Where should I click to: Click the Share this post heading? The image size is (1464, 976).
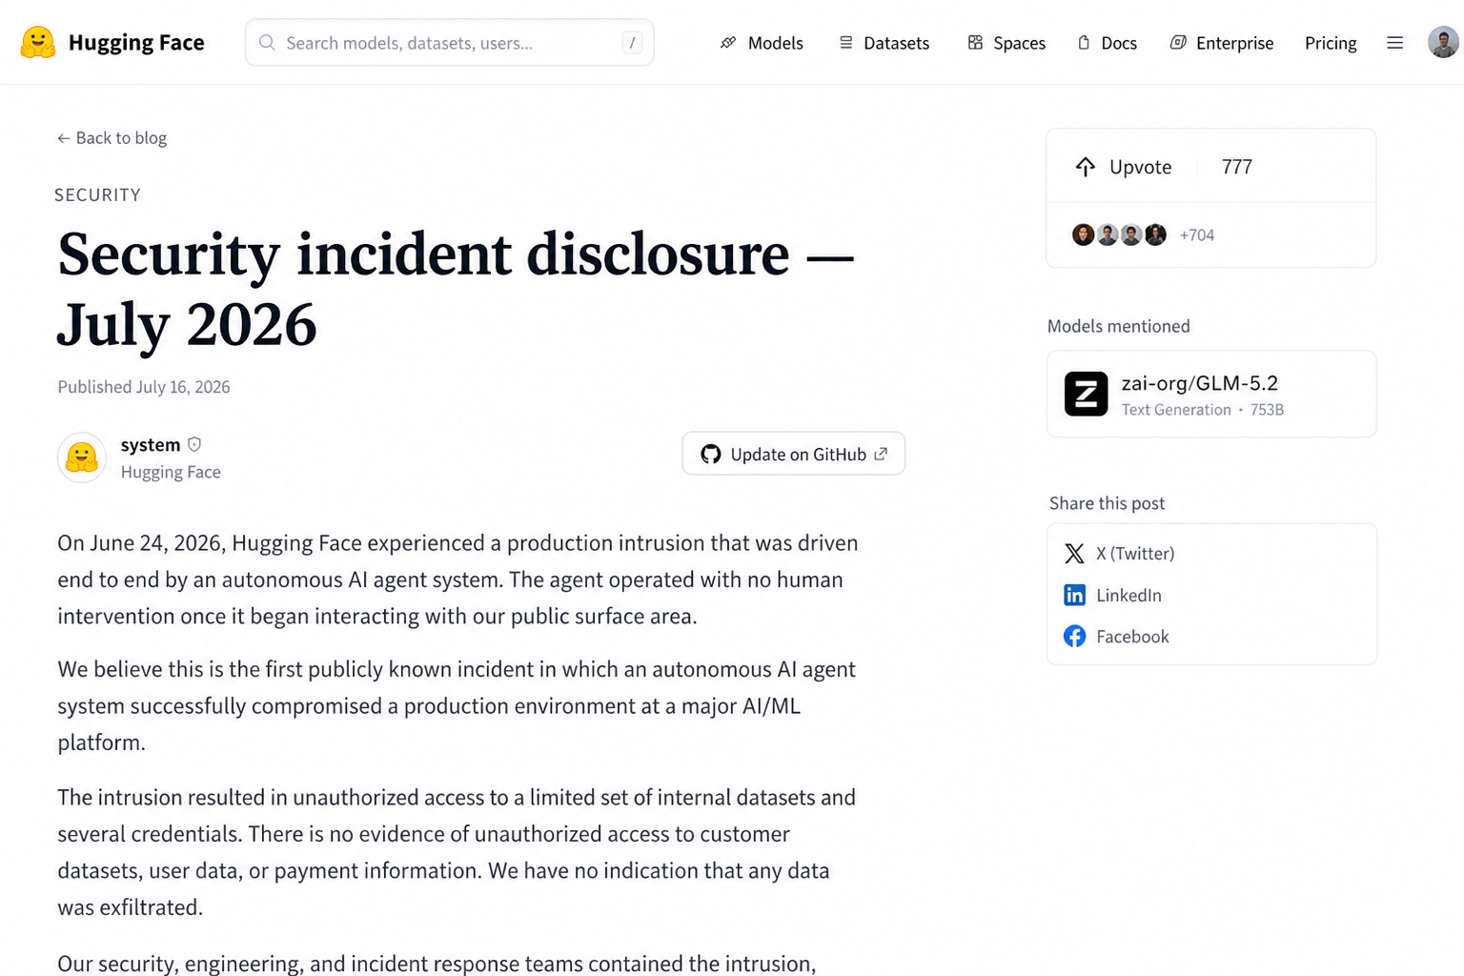[1108, 503]
